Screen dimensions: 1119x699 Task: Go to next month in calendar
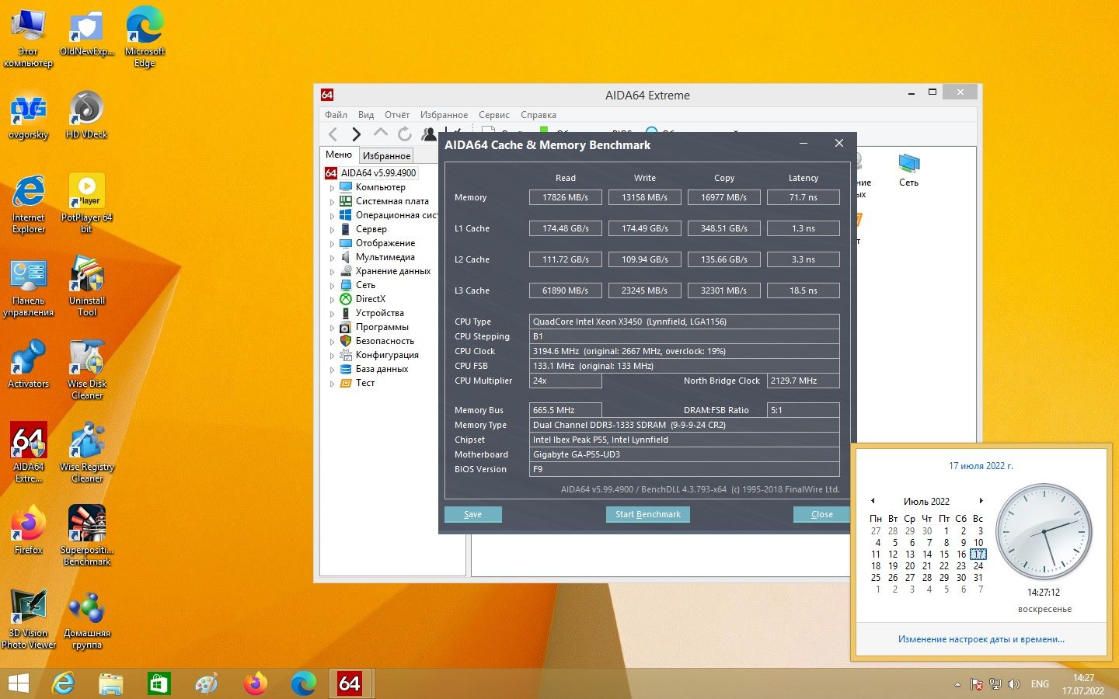coord(981,501)
